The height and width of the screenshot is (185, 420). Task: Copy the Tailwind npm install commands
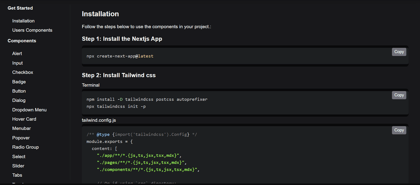pos(399,95)
